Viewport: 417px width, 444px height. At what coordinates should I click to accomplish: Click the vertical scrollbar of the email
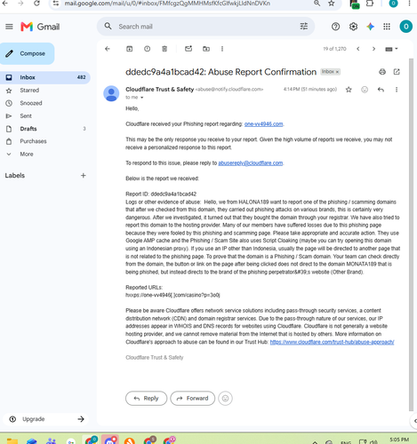pyautogui.click(x=411, y=234)
